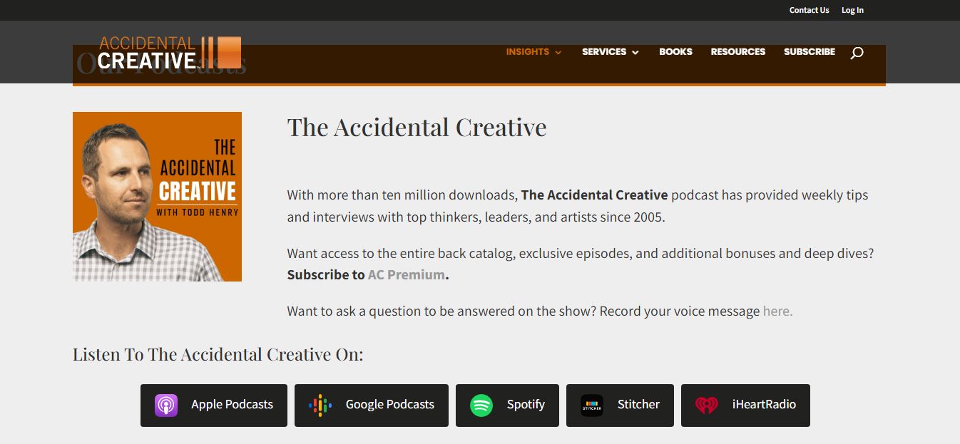960x444 pixels.
Task: Go to the Subscribe page
Action: pos(810,52)
